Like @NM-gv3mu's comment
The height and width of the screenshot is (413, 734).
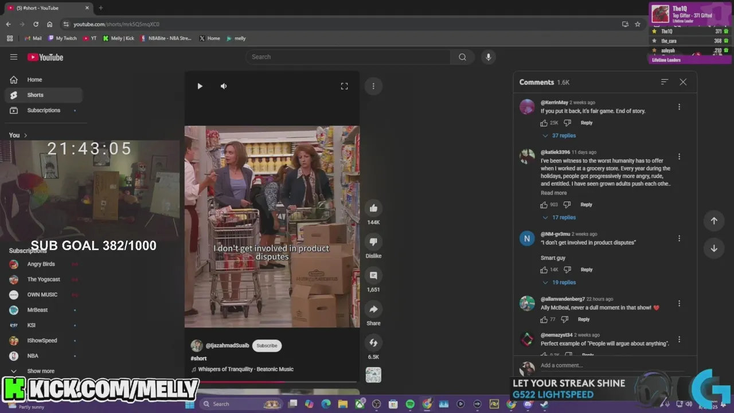point(544,270)
